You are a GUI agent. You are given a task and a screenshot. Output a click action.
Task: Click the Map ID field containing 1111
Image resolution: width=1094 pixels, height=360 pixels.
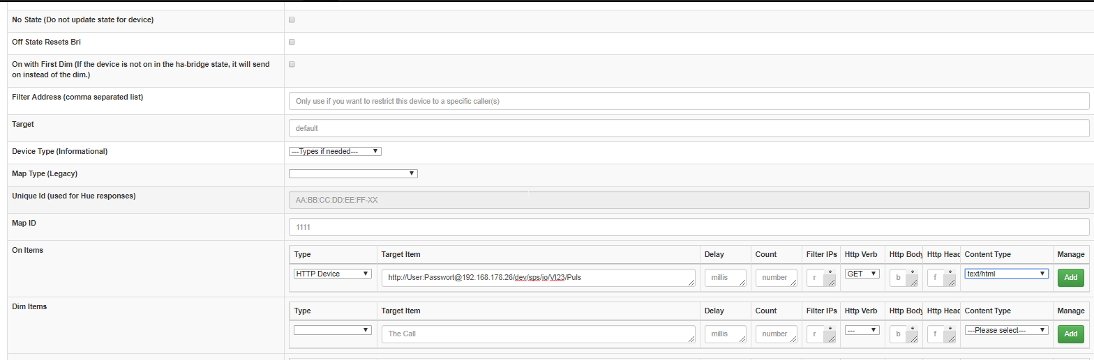tap(689, 227)
